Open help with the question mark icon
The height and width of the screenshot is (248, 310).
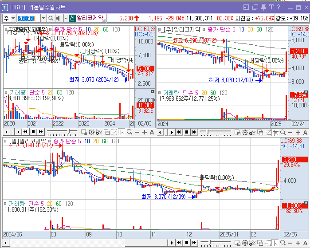(x=279, y=7)
